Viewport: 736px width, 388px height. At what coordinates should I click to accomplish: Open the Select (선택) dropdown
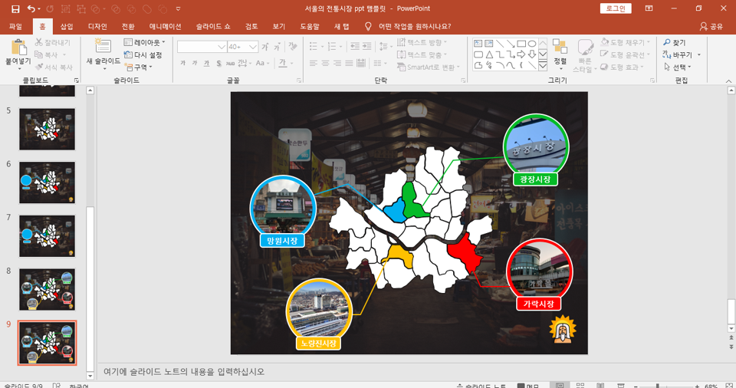tap(677, 67)
